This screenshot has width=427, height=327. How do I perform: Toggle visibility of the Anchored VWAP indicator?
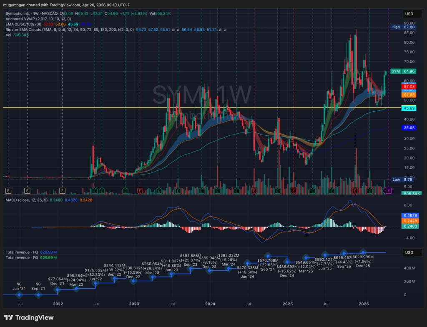coord(19,19)
